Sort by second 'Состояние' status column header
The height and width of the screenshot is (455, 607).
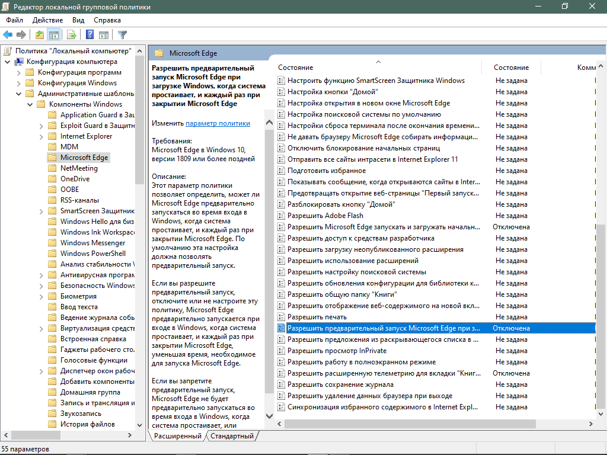click(x=511, y=68)
